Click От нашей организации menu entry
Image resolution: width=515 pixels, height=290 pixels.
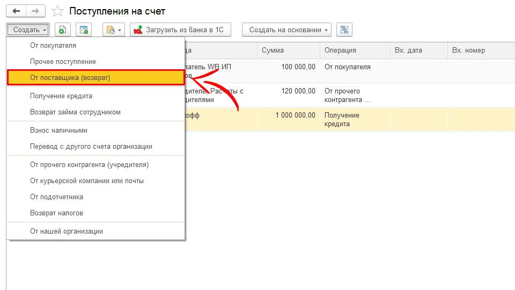[67, 231]
